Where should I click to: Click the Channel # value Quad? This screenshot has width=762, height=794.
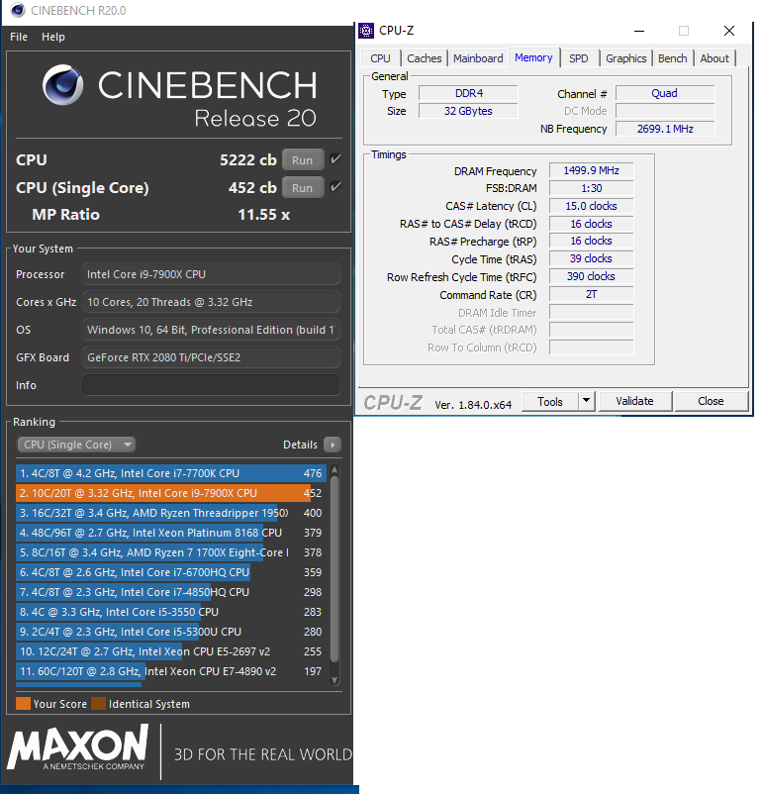pyautogui.click(x=665, y=93)
